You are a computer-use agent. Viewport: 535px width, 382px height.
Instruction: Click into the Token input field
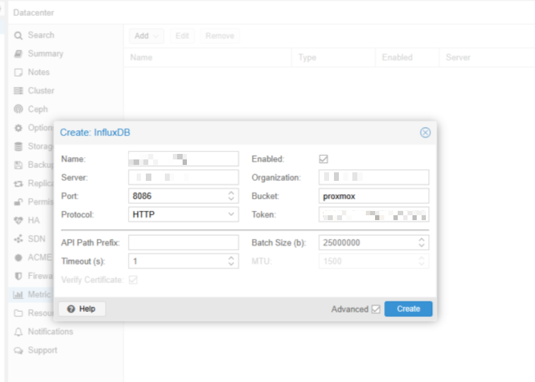click(x=374, y=215)
